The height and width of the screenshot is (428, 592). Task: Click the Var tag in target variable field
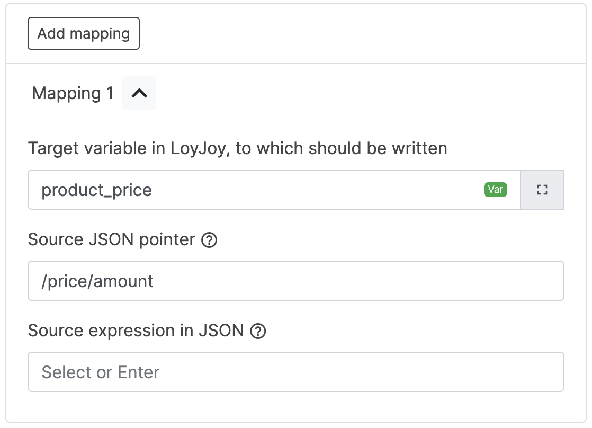pos(495,190)
